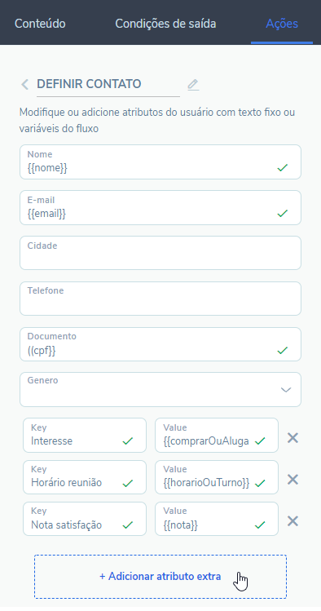The image size is (321, 611).
Task: Click Adicionar atributo extra button
Action: (x=160, y=577)
